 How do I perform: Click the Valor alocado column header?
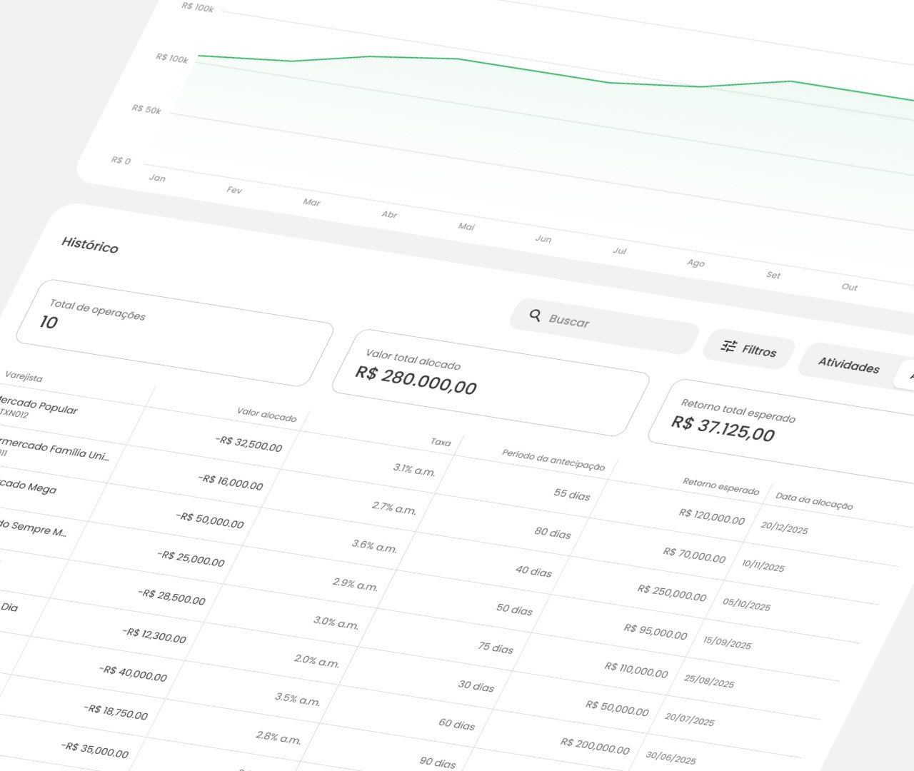click(x=266, y=415)
